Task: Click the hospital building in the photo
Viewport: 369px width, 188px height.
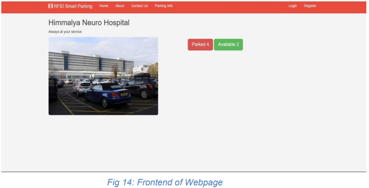Action: coord(91,63)
